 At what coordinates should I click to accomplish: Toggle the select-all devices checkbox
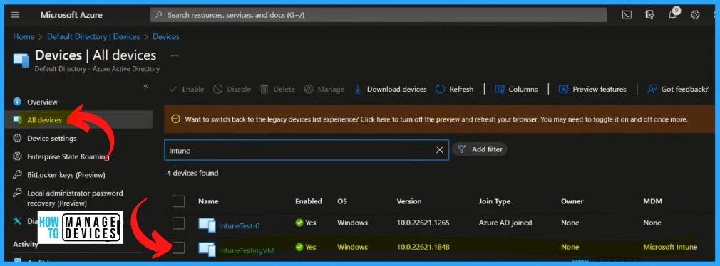pyautogui.click(x=178, y=201)
